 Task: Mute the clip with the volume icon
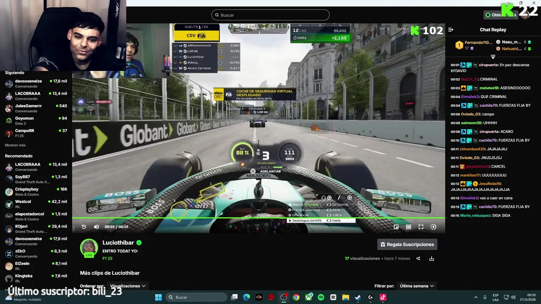pyautogui.click(x=96, y=227)
